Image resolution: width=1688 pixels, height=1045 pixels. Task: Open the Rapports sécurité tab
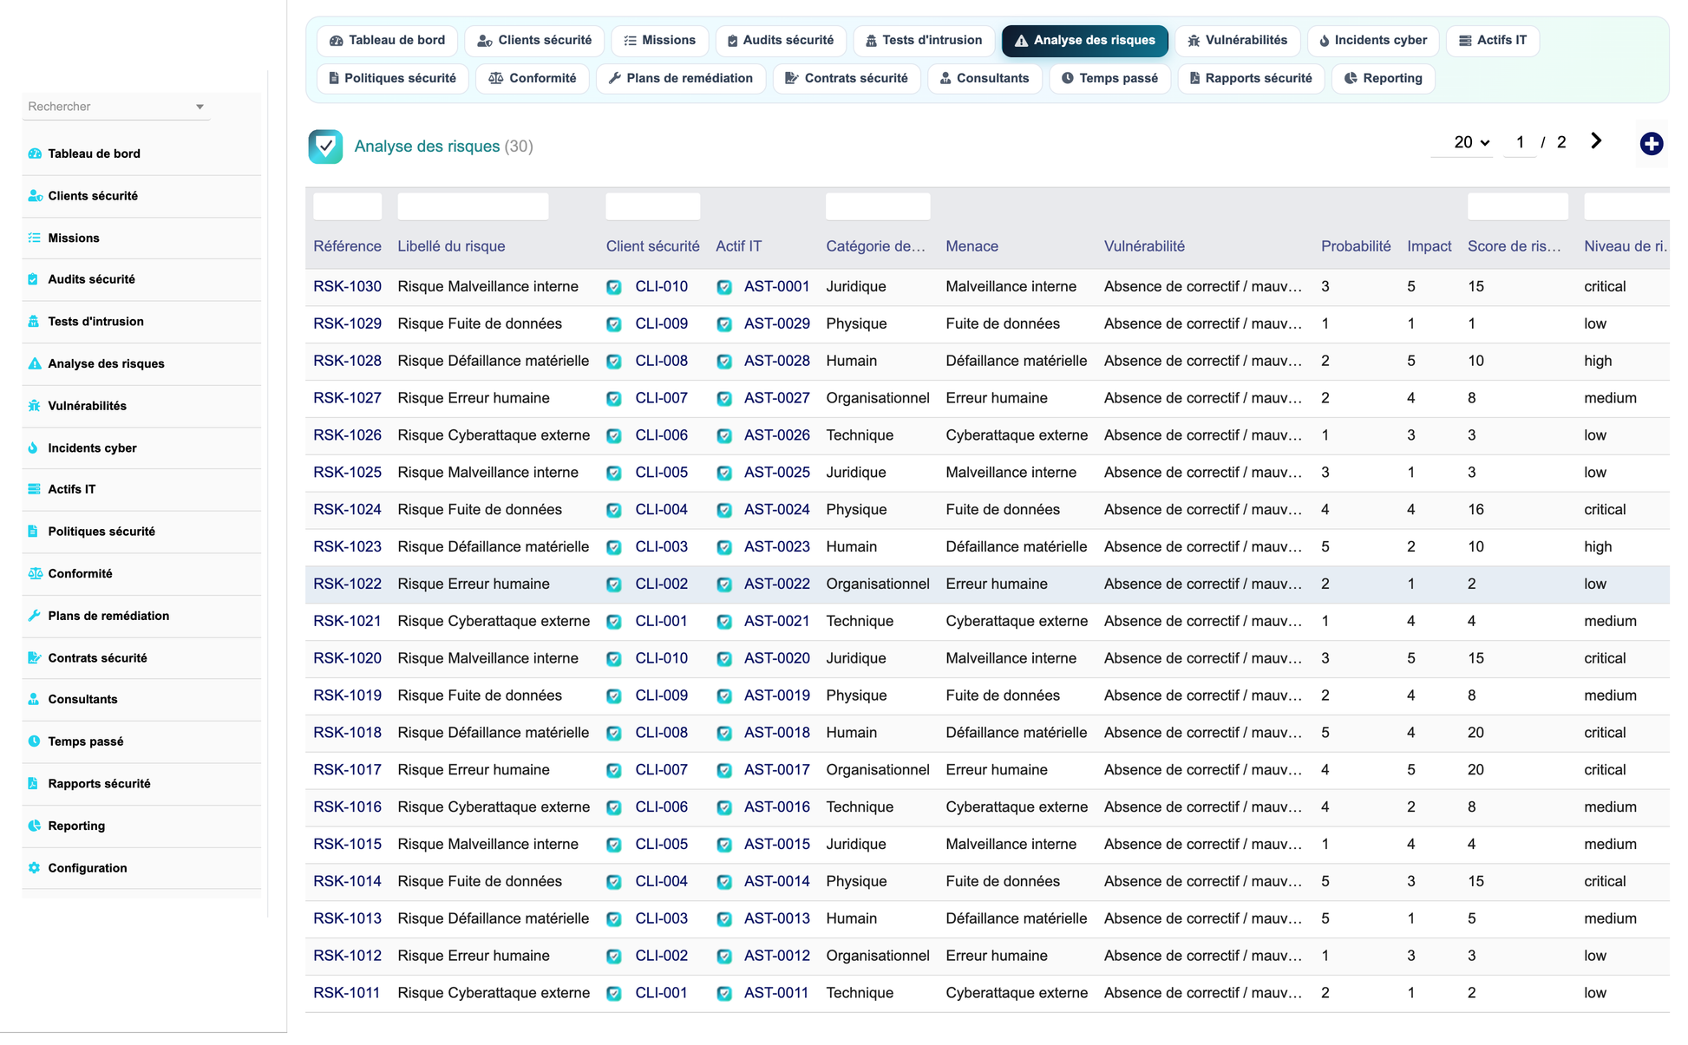[x=1250, y=78]
